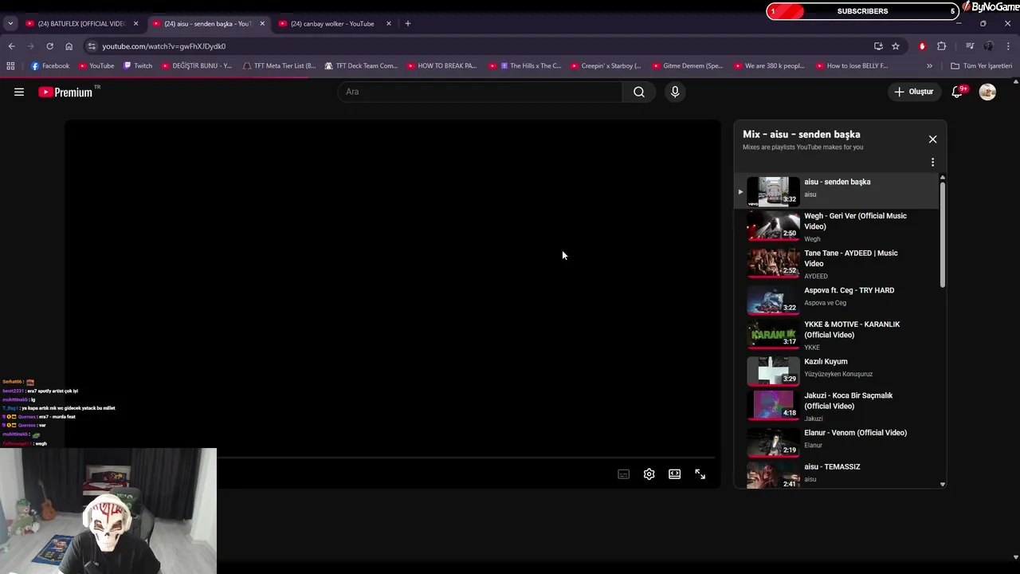Open browser extensions puzzle icon
Screen dimensions: 1020x574
[941, 46]
